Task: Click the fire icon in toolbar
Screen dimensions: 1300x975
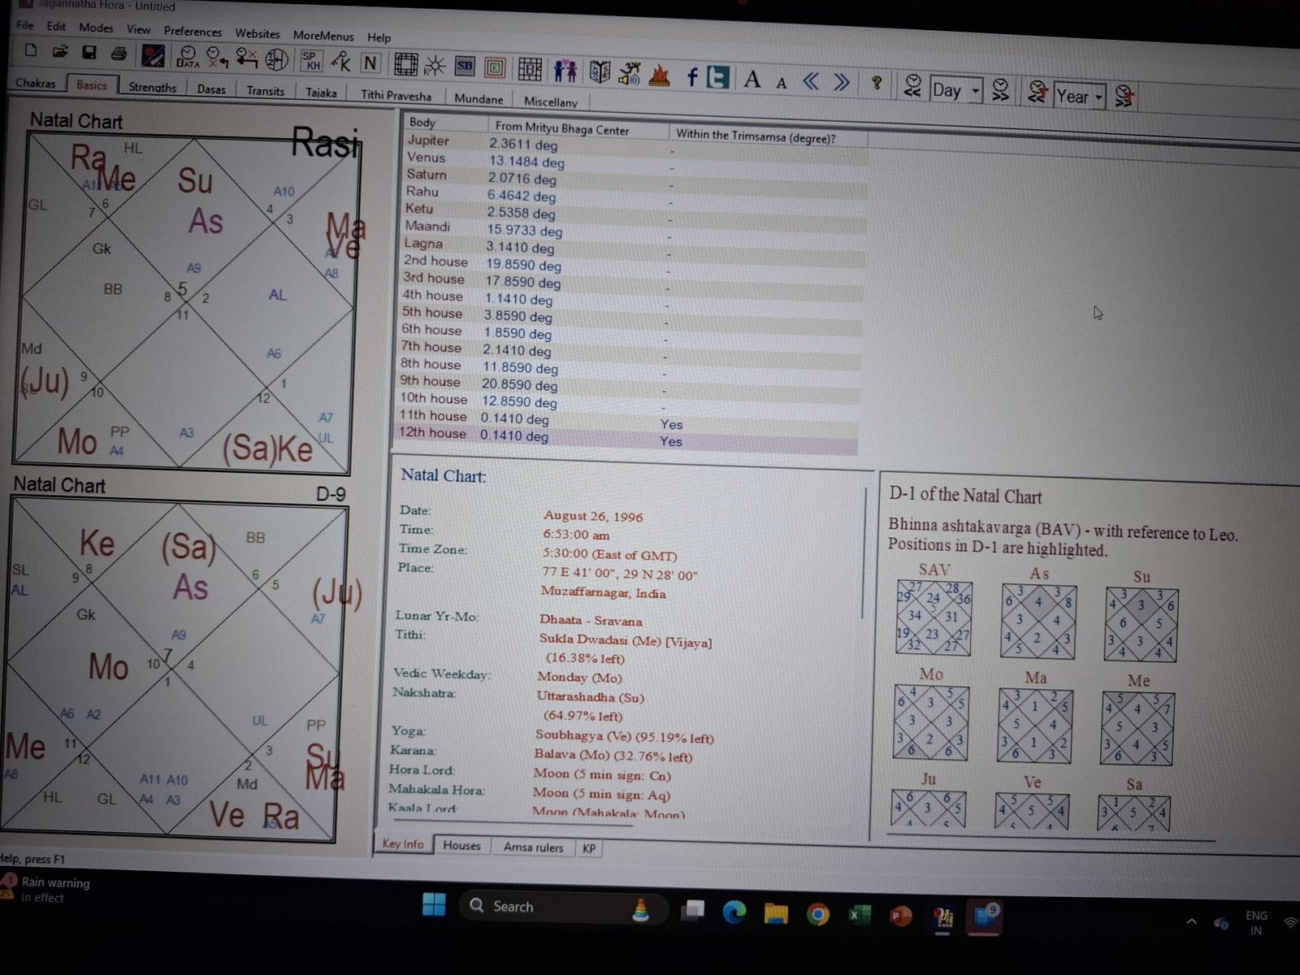Action: (x=660, y=76)
